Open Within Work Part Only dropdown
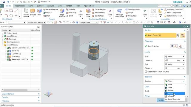The width and height of the screenshot is (191, 107). [x=36, y=23]
